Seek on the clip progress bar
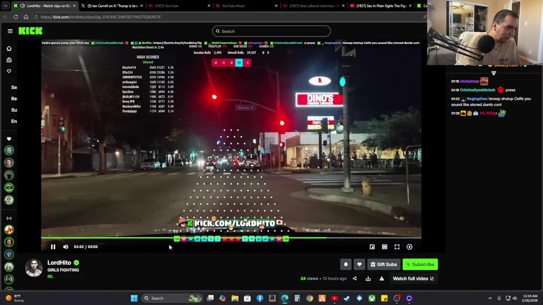The height and width of the screenshot is (305, 543). coord(231,238)
